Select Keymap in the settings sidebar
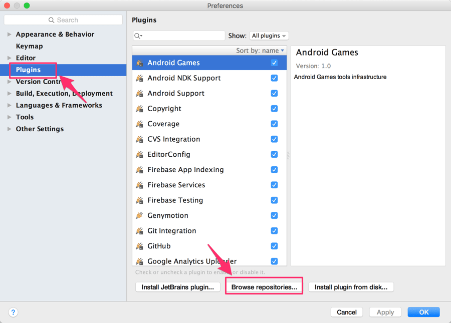This screenshot has width=451, height=323. pyautogui.click(x=30, y=46)
